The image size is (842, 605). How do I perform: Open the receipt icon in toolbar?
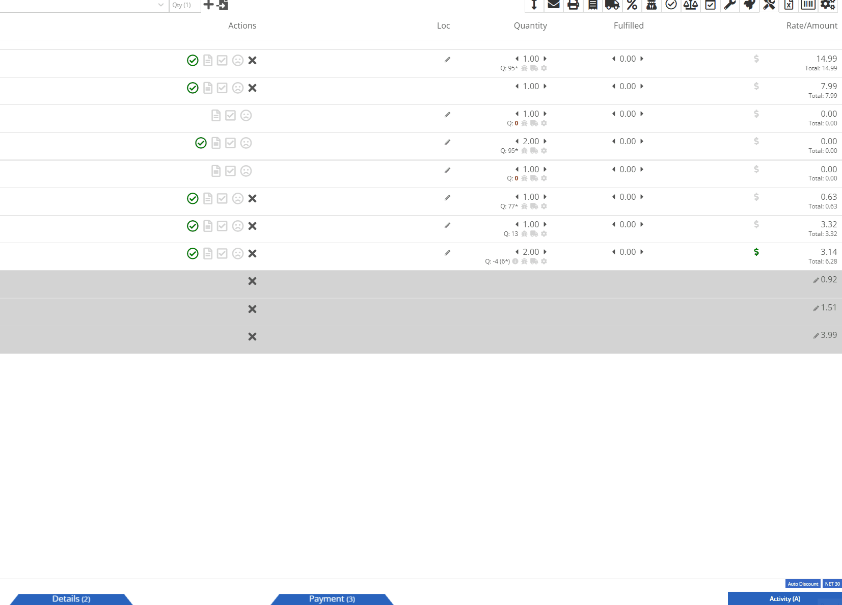pos(593,5)
